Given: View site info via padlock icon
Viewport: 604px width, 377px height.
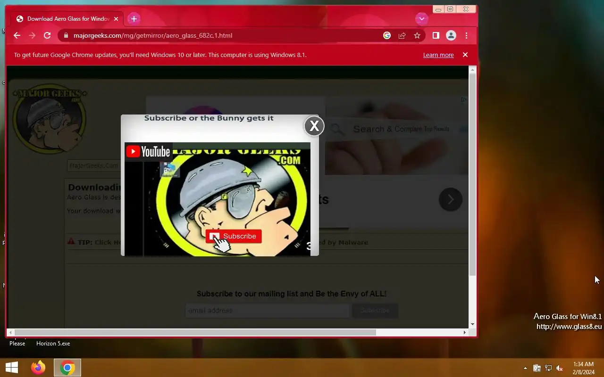Looking at the screenshot, I should (66, 35).
